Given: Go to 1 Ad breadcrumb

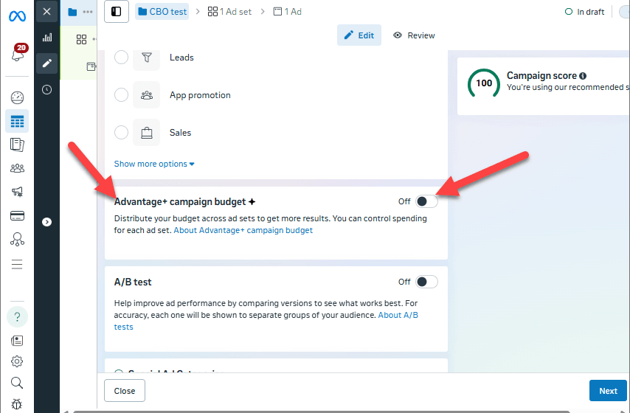Looking at the screenshot, I should point(288,12).
